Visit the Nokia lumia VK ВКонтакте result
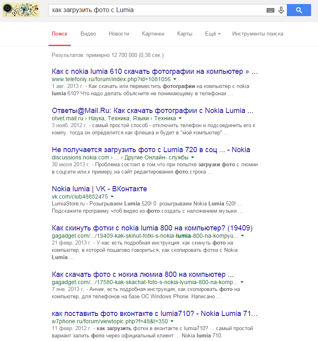Image resolution: width=318 pixels, height=341 pixels. (99, 189)
